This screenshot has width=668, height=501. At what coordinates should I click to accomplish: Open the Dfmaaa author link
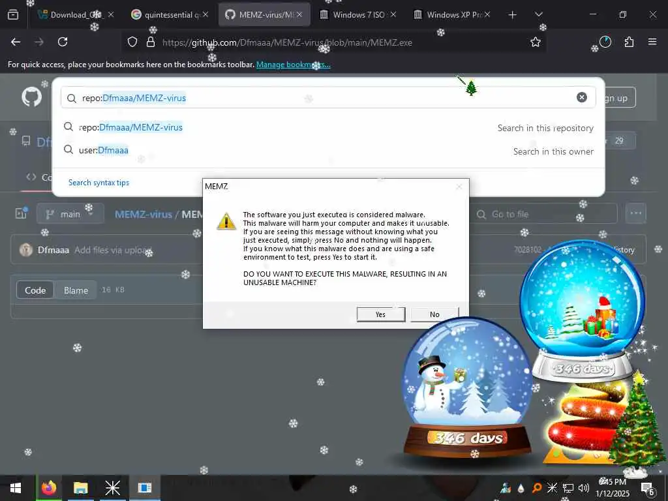[53, 250]
